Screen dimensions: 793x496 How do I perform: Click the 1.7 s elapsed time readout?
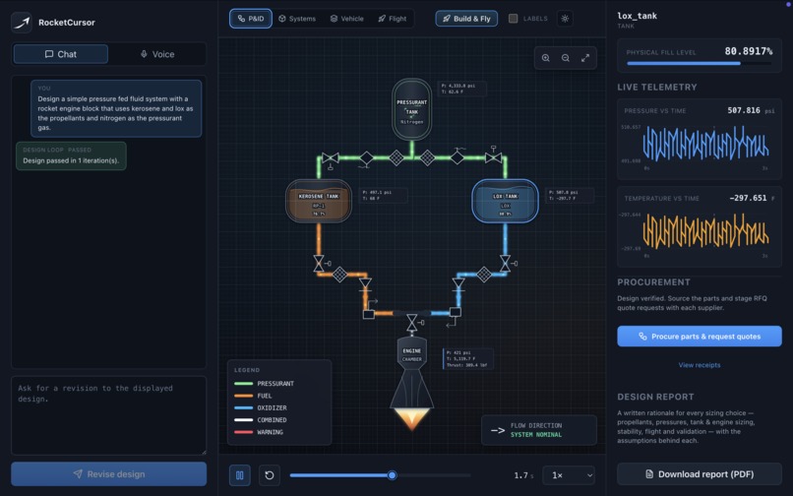(524, 475)
